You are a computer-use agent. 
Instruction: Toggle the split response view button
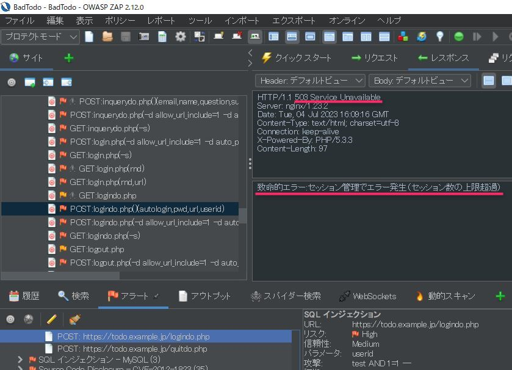click(489, 81)
